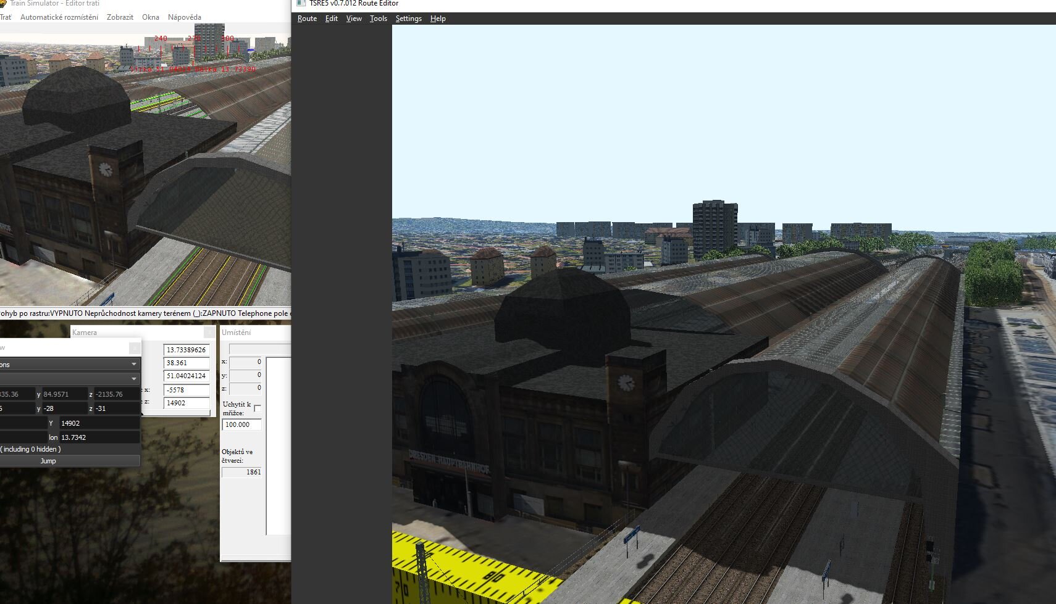Select the lon field showing 13.7342
Viewport: 1056px width, 604px height.
[x=99, y=437]
